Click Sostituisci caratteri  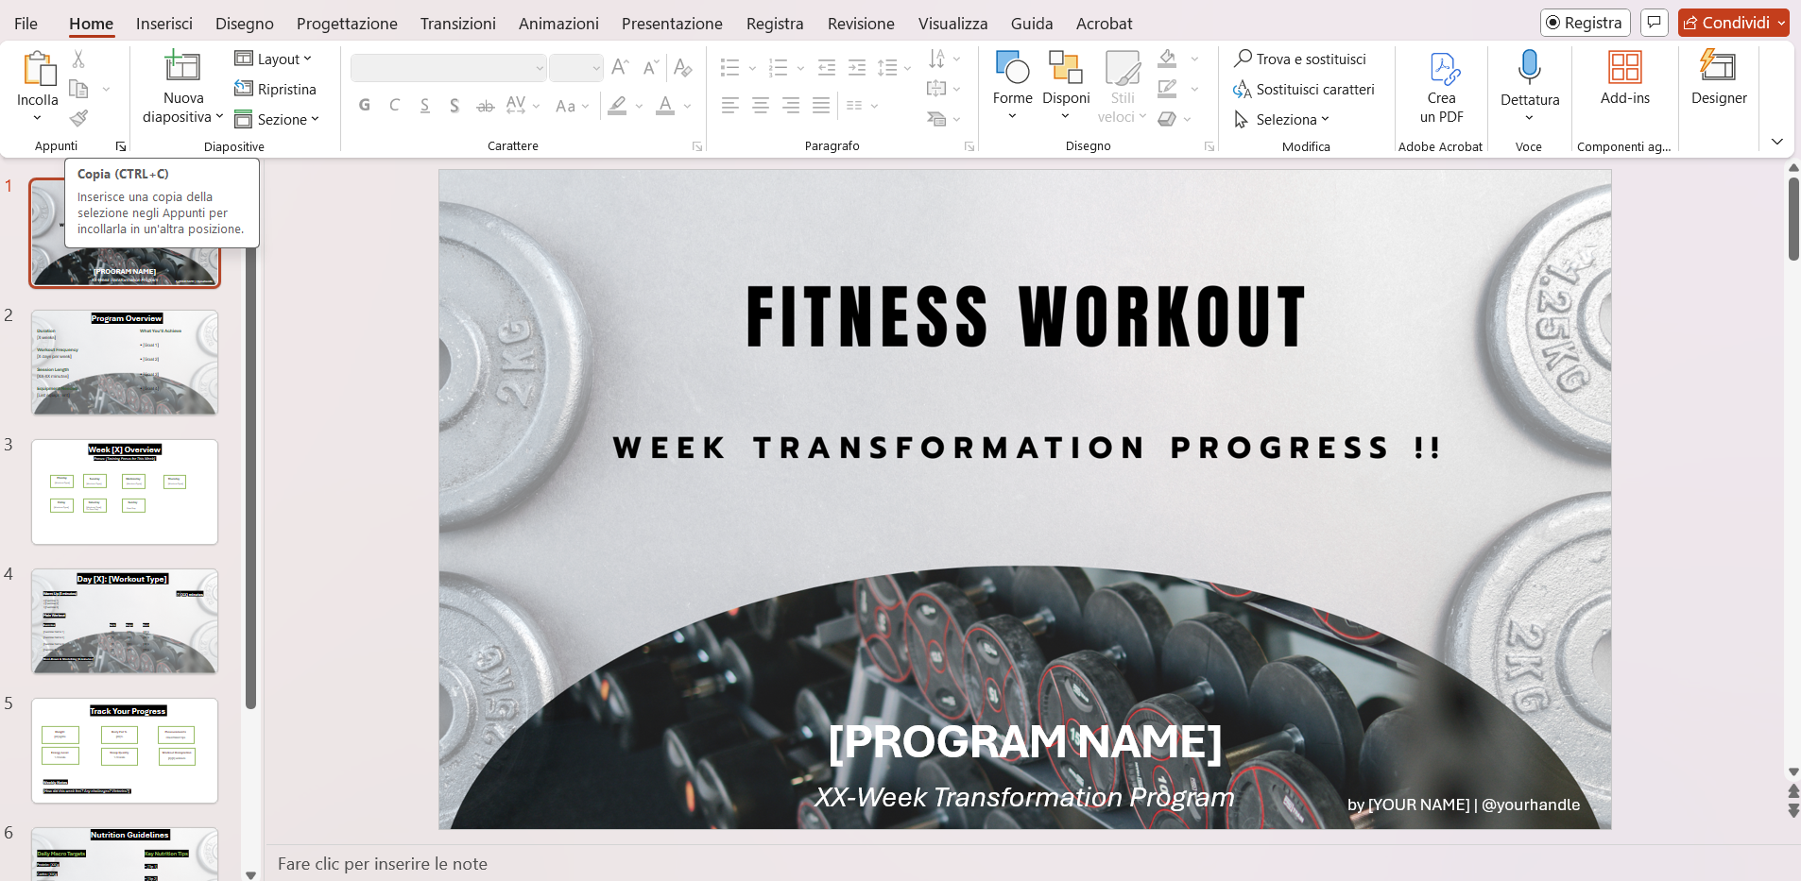pos(1304,89)
